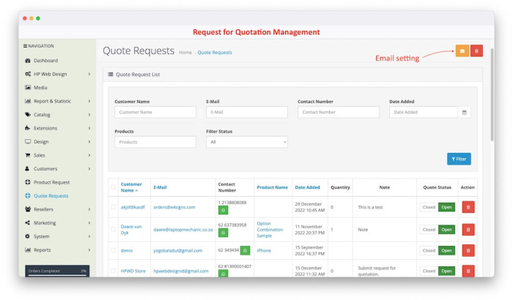Viewport: 513px width, 300px height.
Task: Click the Resellers group icon
Action: point(28,209)
